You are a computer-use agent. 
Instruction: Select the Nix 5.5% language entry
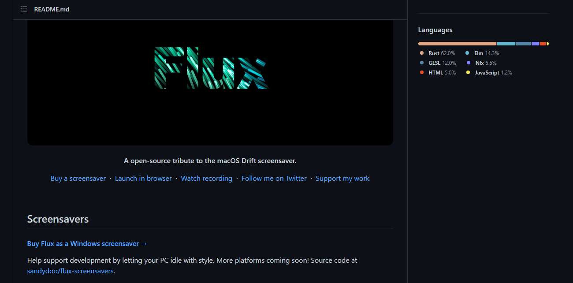pos(481,63)
